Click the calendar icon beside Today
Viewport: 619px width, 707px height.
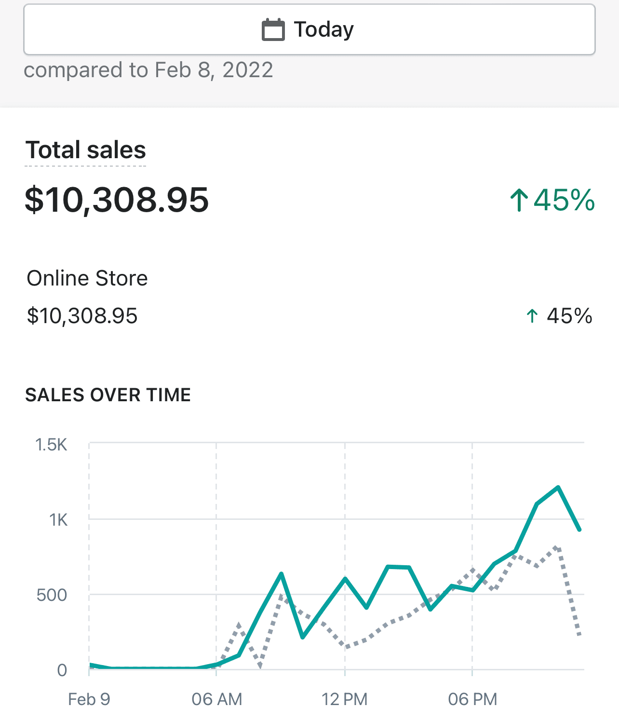pos(273,30)
